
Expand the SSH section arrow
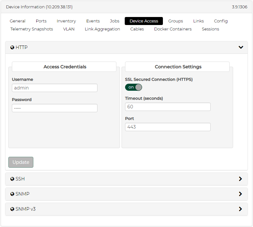(x=240, y=179)
